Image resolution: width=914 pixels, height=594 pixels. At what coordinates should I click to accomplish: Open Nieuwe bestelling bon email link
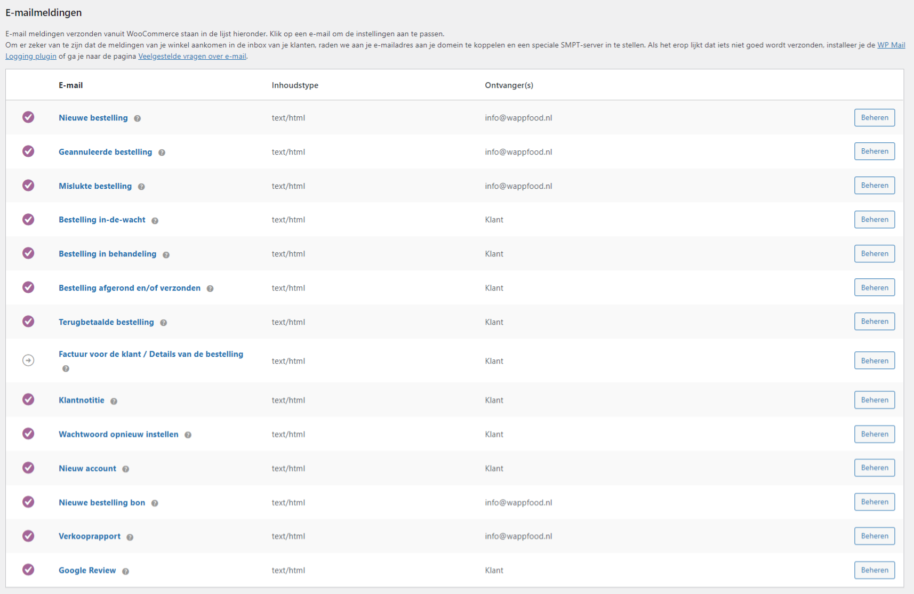click(102, 502)
